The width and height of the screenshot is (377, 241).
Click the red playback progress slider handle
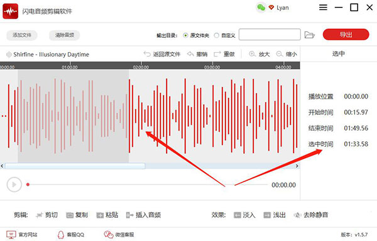(28, 185)
